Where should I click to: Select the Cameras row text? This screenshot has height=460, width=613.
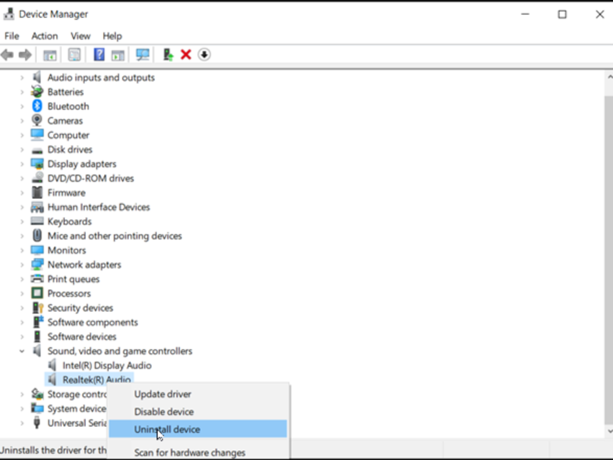pyautogui.click(x=65, y=121)
